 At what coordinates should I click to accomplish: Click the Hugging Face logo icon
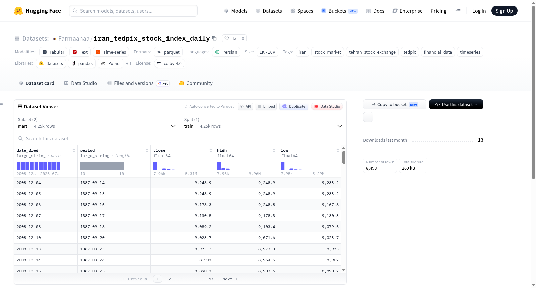tap(18, 11)
